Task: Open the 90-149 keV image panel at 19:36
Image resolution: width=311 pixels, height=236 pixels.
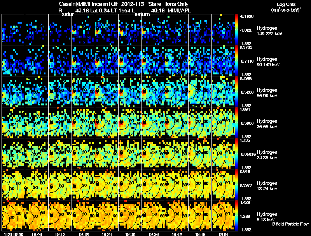Action: 153,61
